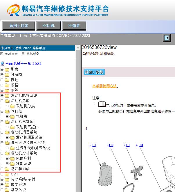Go forward with the >>前进 button
The image size is (175, 192).
tap(74, 26)
